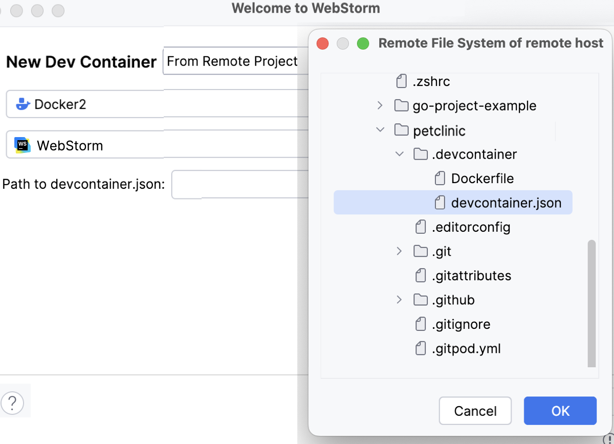The height and width of the screenshot is (444, 614).
Task: Confirm file selection with OK
Action: pyautogui.click(x=560, y=411)
